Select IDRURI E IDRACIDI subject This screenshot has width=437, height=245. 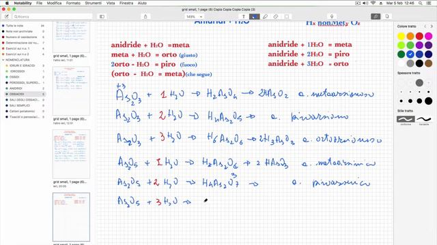click(25, 65)
